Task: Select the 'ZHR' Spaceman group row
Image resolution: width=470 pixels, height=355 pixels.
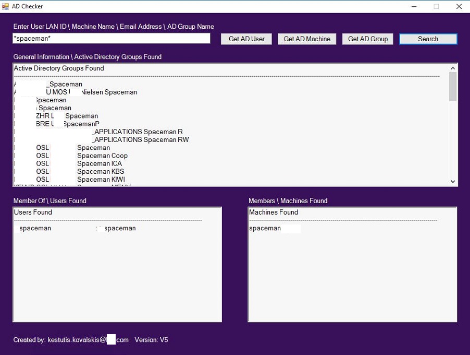Action: [56, 116]
